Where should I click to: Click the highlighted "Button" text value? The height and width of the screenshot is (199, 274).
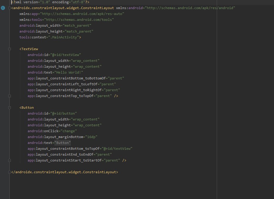pyautogui.click(x=63, y=143)
